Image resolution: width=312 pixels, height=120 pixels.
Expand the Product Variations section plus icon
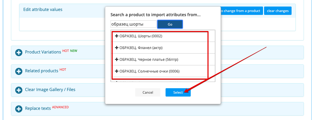[x=19, y=52]
